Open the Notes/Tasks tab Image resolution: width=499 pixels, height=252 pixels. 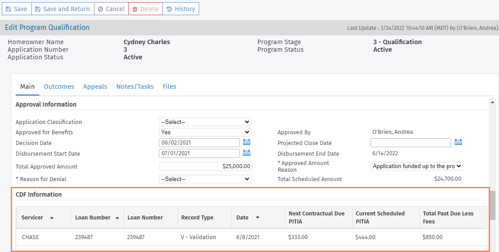pos(135,87)
